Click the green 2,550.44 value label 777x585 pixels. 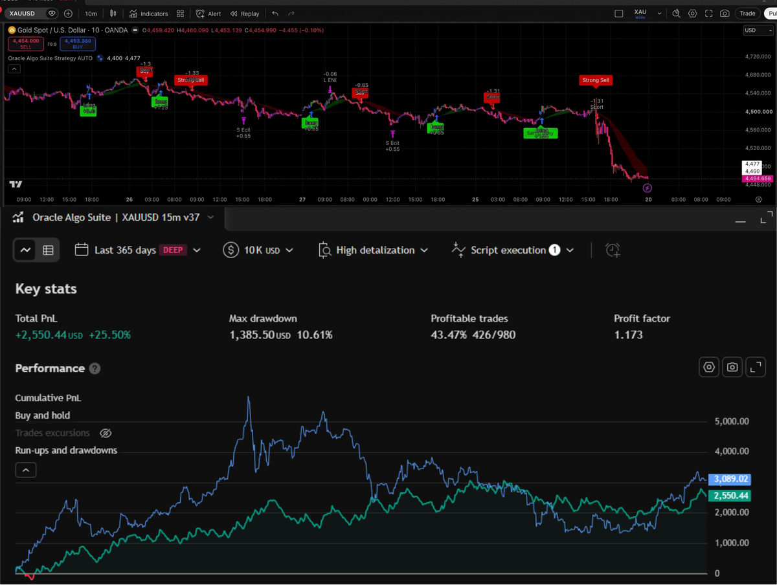point(730,496)
